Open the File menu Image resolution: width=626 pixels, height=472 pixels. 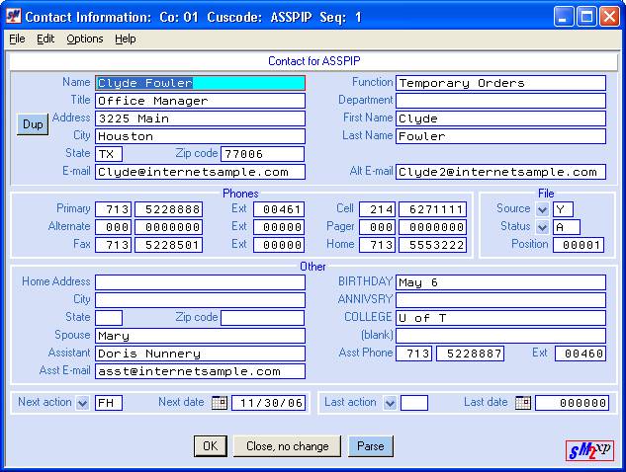(x=17, y=39)
